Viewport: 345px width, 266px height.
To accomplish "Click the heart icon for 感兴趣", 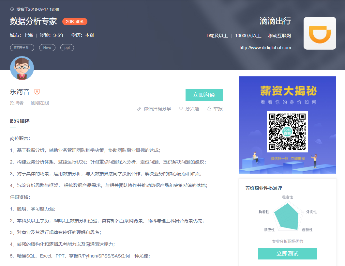I will point(181,109).
